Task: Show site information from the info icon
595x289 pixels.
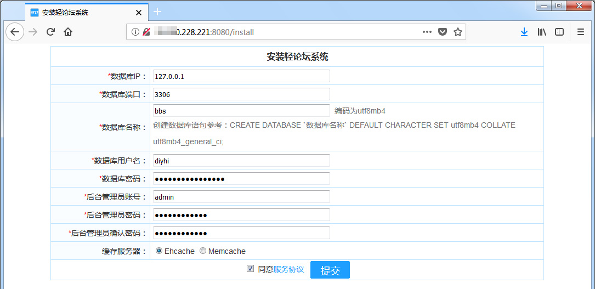Action: [x=135, y=32]
